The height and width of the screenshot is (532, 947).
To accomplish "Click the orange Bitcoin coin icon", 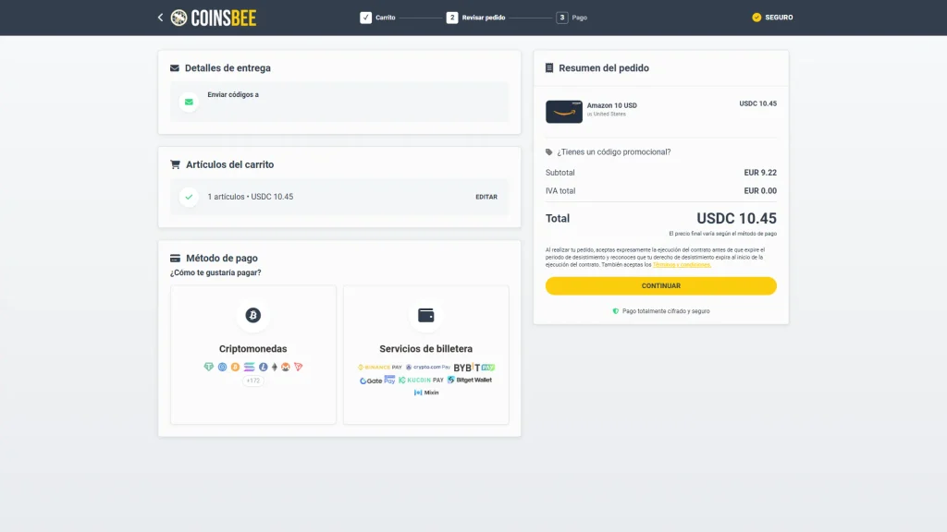I will coord(235,367).
